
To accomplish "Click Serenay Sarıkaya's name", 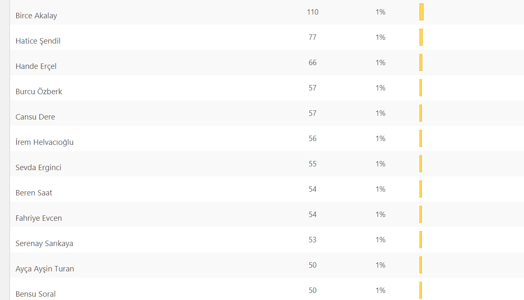I will [x=44, y=244].
